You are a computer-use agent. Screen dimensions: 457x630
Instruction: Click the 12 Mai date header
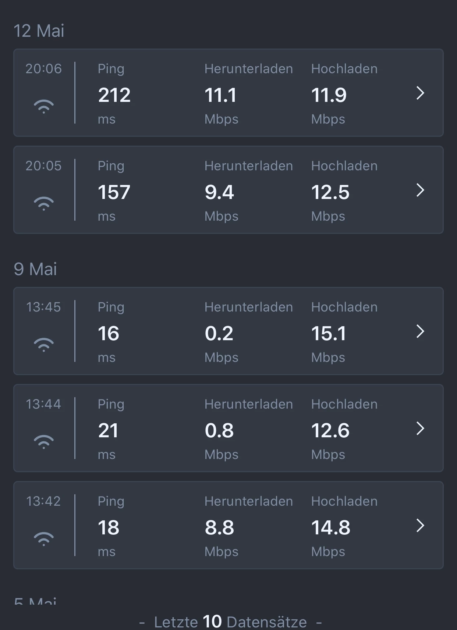[39, 31]
